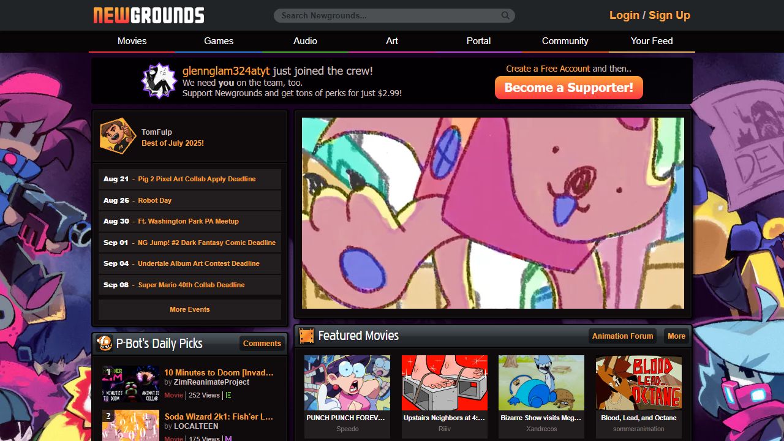Open the Robot Day event
784x441 pixels.
click(154, 200)
